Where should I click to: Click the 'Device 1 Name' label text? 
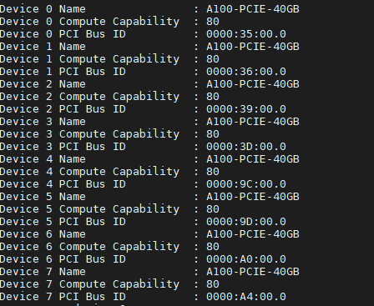[43, 47]
